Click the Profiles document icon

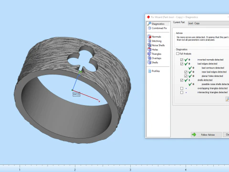[x=149, y=71]
